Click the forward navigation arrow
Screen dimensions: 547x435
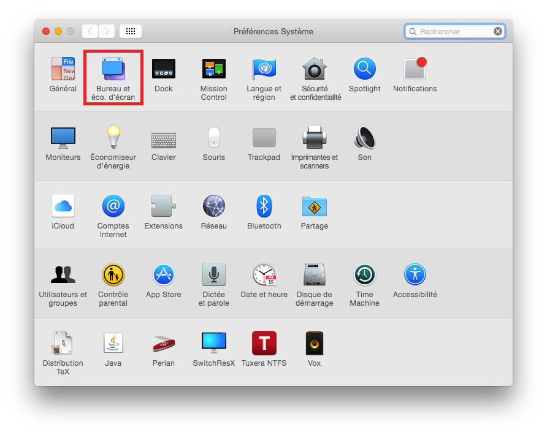(x=107, y=31)
